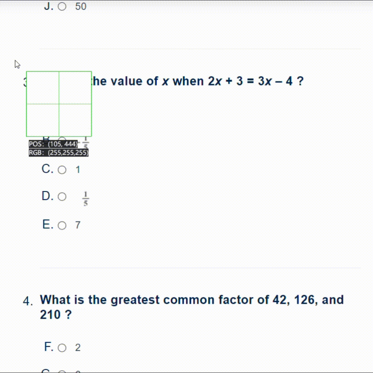Select radio button for answer J, 50
Screen dimensions: 373x373
coord(63,6)
